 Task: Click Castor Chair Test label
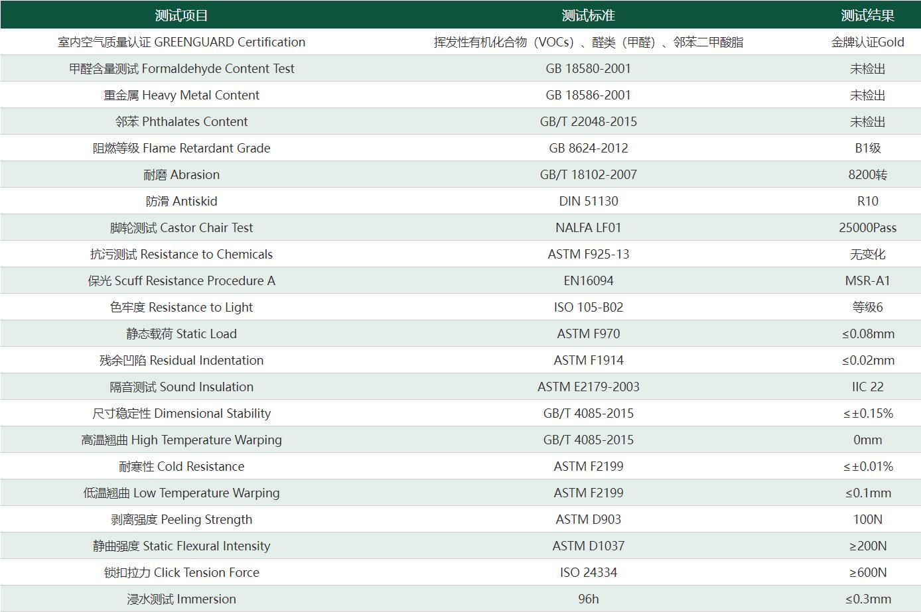(x=181, y=227)
